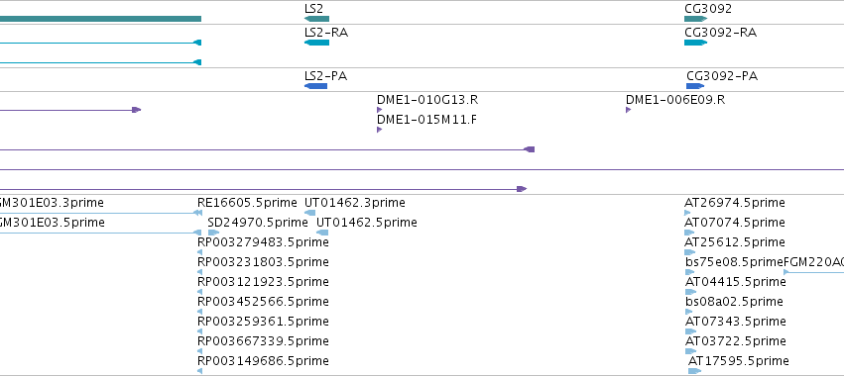Screen dimensions: 844x376
Task: Select the bs08a02.5prime EST feature
Action: click(690, 312)
